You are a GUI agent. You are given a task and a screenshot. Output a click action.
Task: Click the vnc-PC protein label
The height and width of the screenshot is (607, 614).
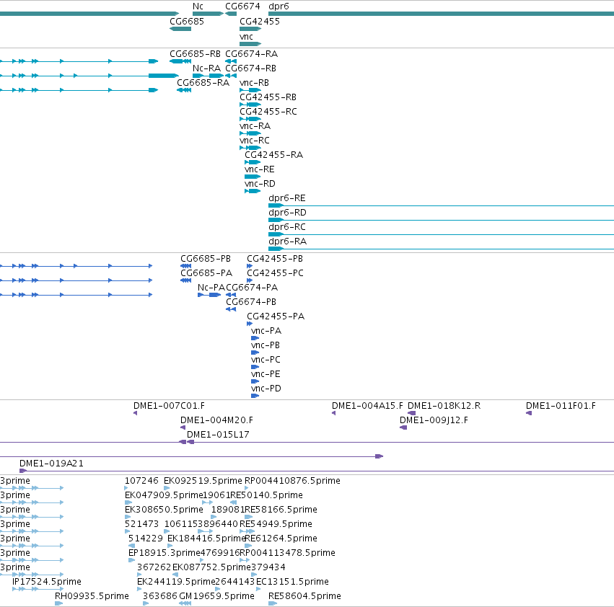[266, 359]
